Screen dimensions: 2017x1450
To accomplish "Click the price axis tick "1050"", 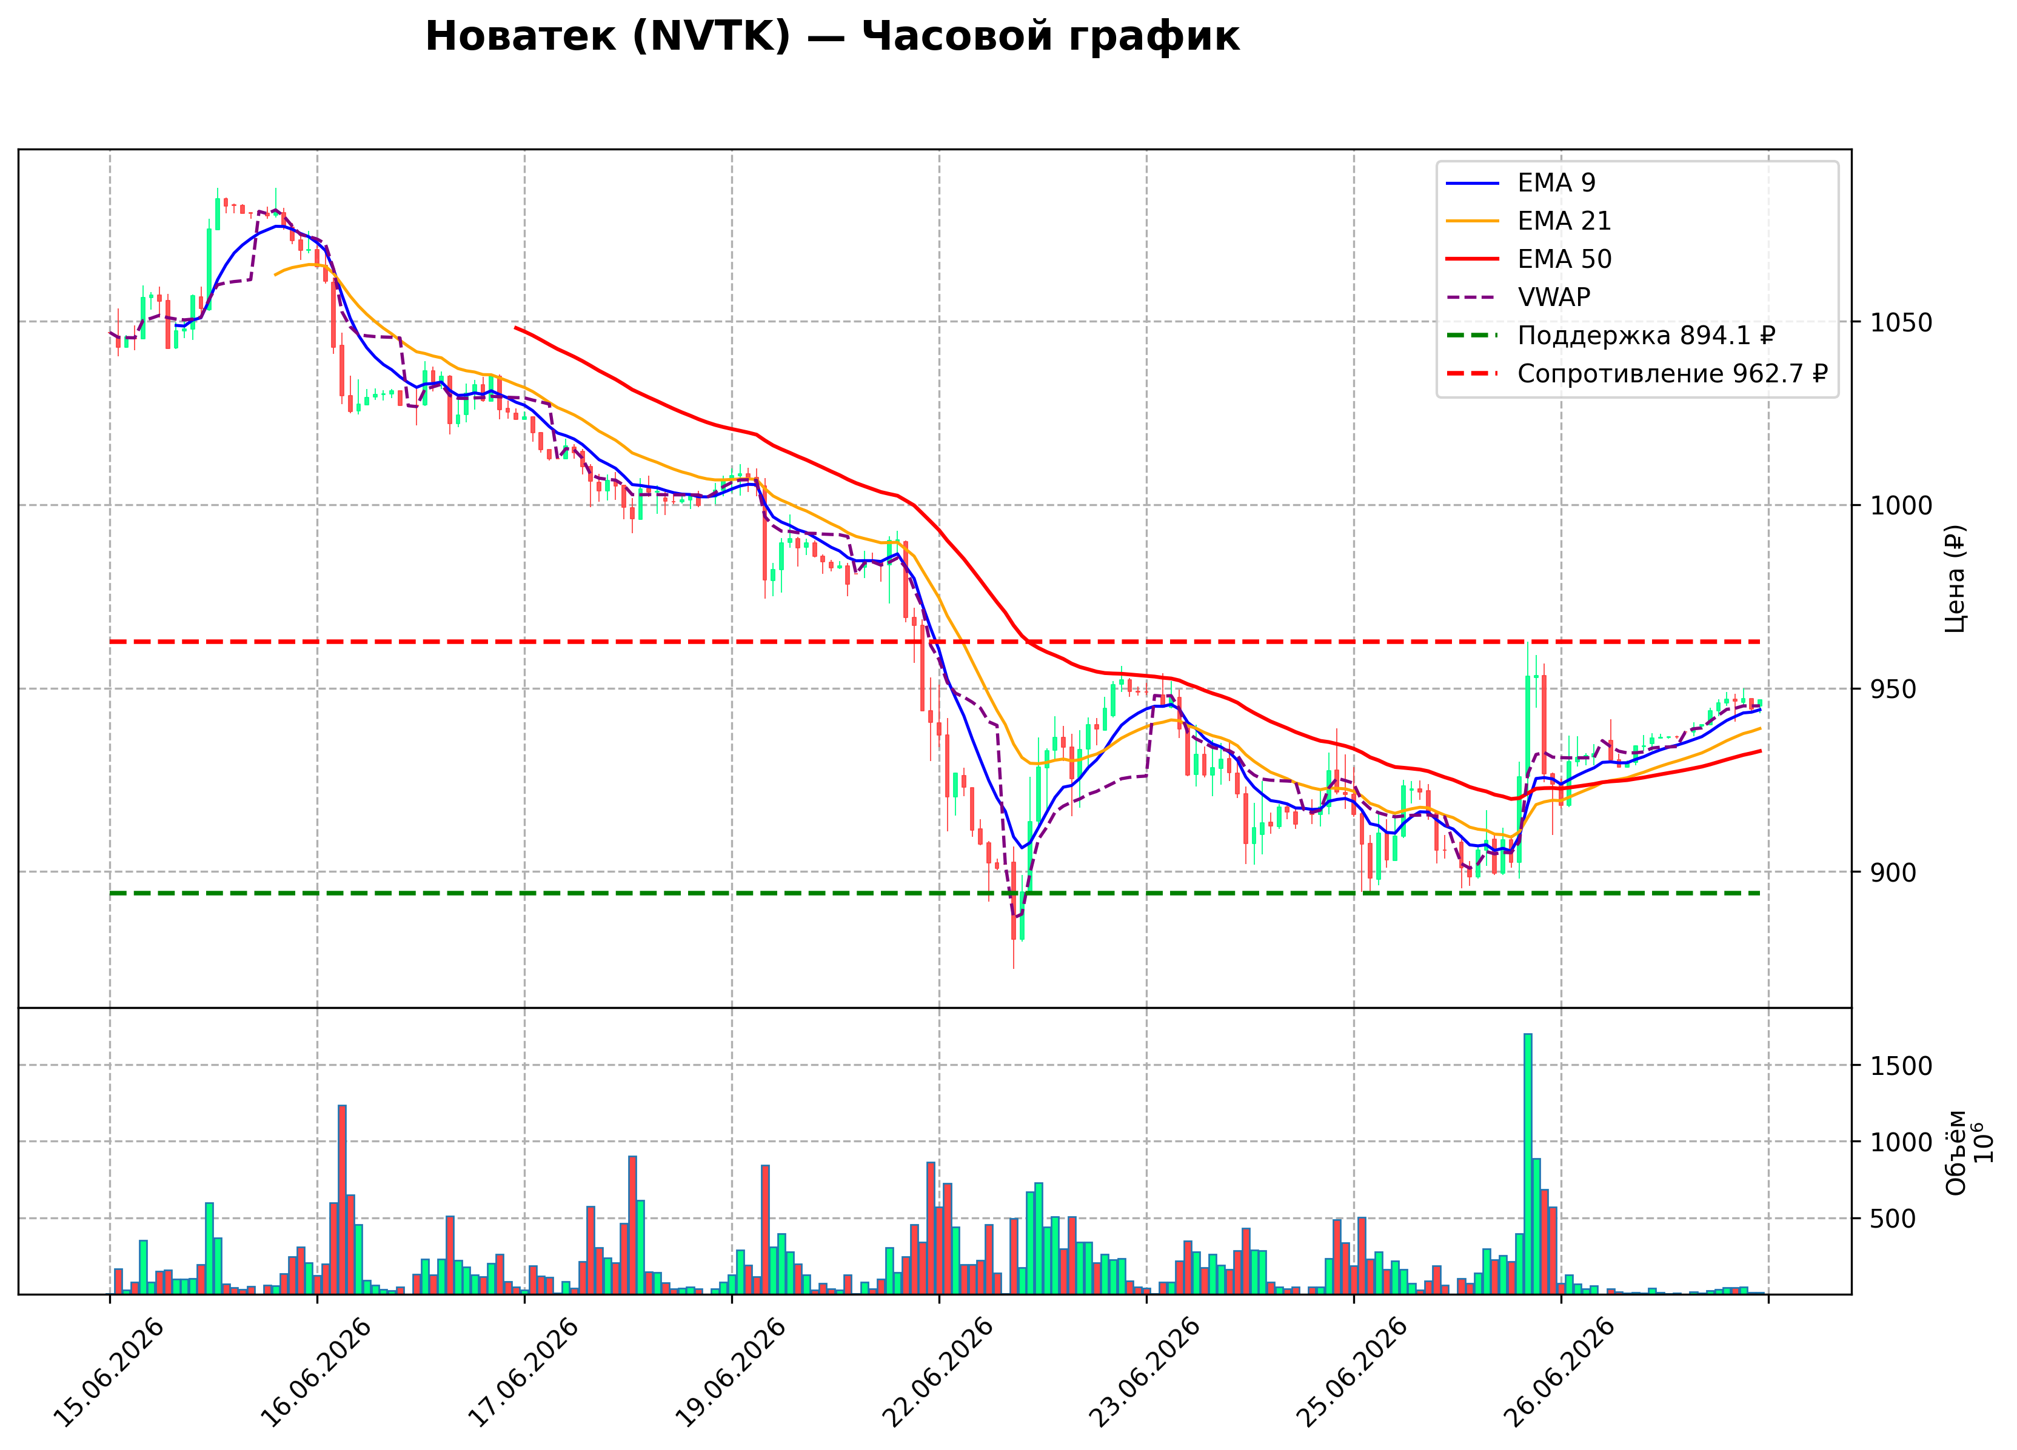I will coord(1901,323).
